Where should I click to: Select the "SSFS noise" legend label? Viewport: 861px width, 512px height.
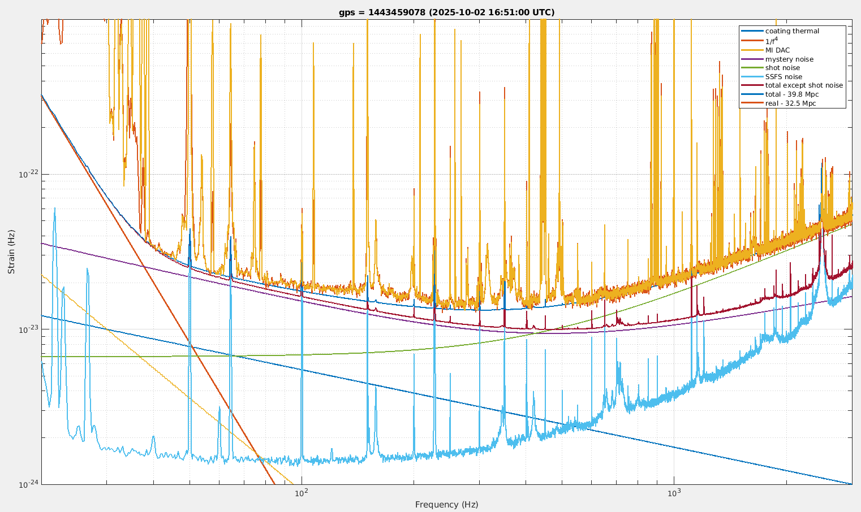click(783, 77)
